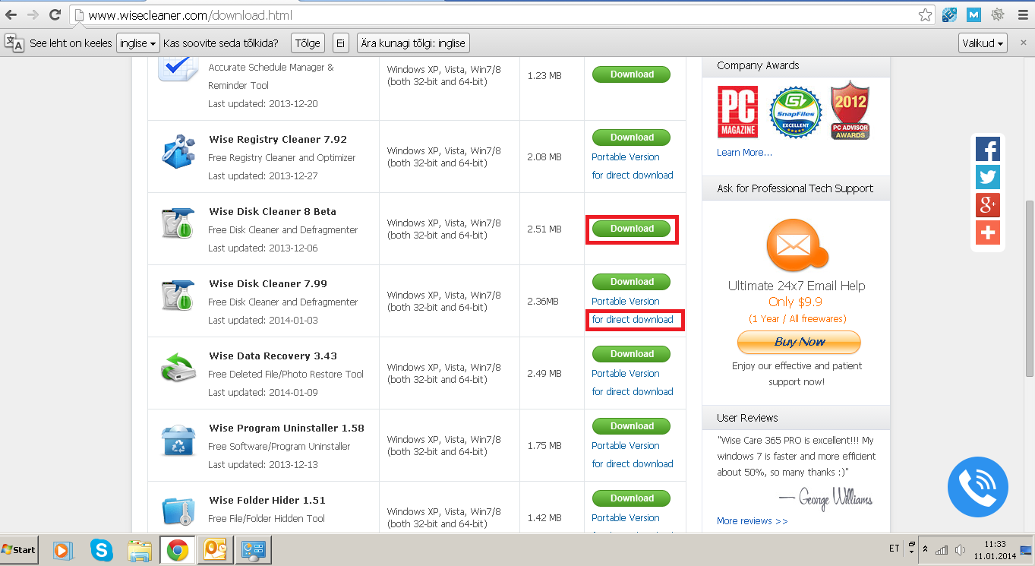Click the Wise Disk Cleaner 8 Beta title
Screen dimensions: 1035x566
coord(273,212)
